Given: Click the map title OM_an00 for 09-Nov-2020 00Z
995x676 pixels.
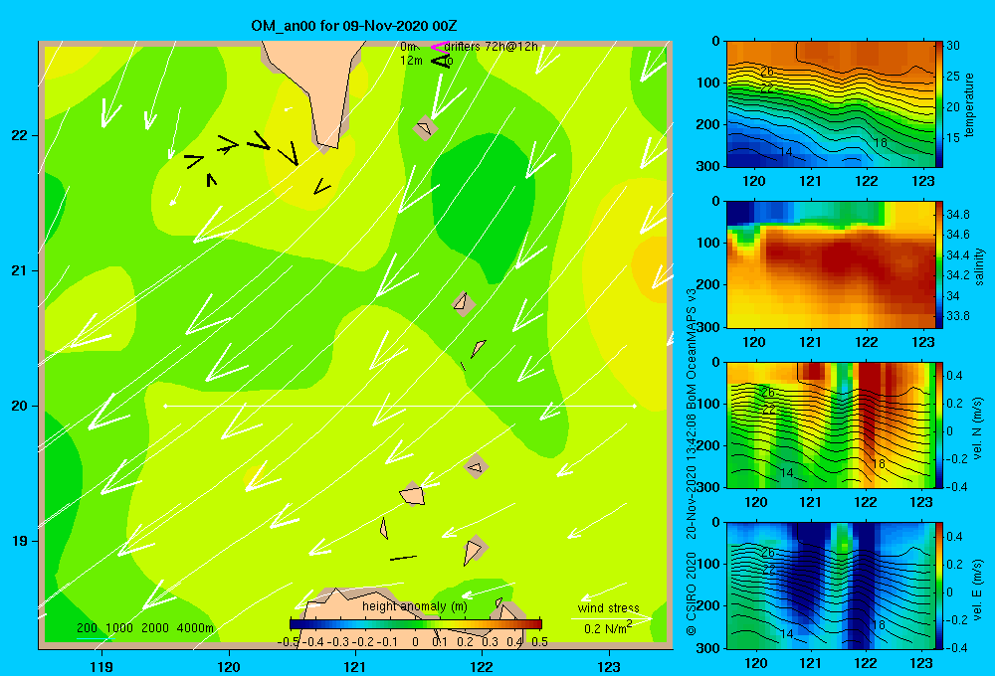Looking at the screenshot, I should pos(354,26).
